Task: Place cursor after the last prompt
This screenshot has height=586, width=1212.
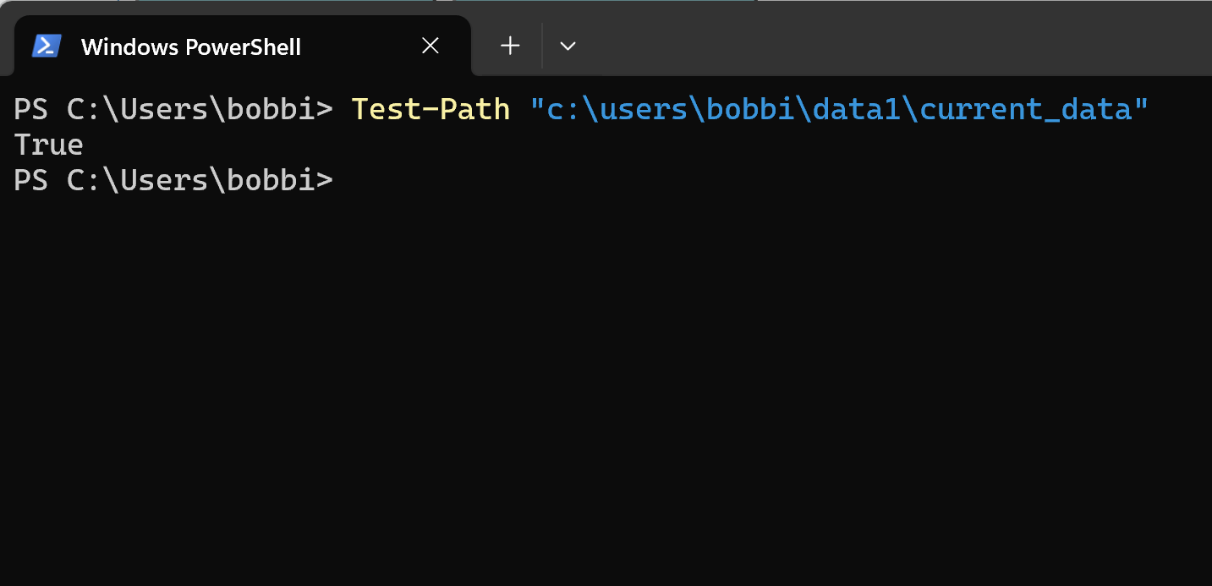Action: pyautogui.click(x=345, y=180)
